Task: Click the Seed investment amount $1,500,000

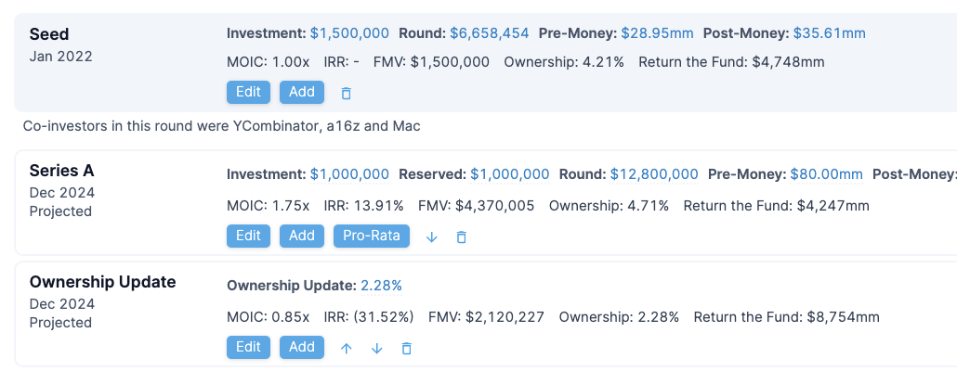Action: (349, 32)
